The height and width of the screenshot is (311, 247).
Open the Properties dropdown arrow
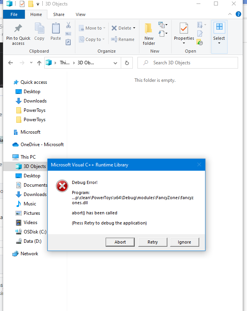pos(184,43)
